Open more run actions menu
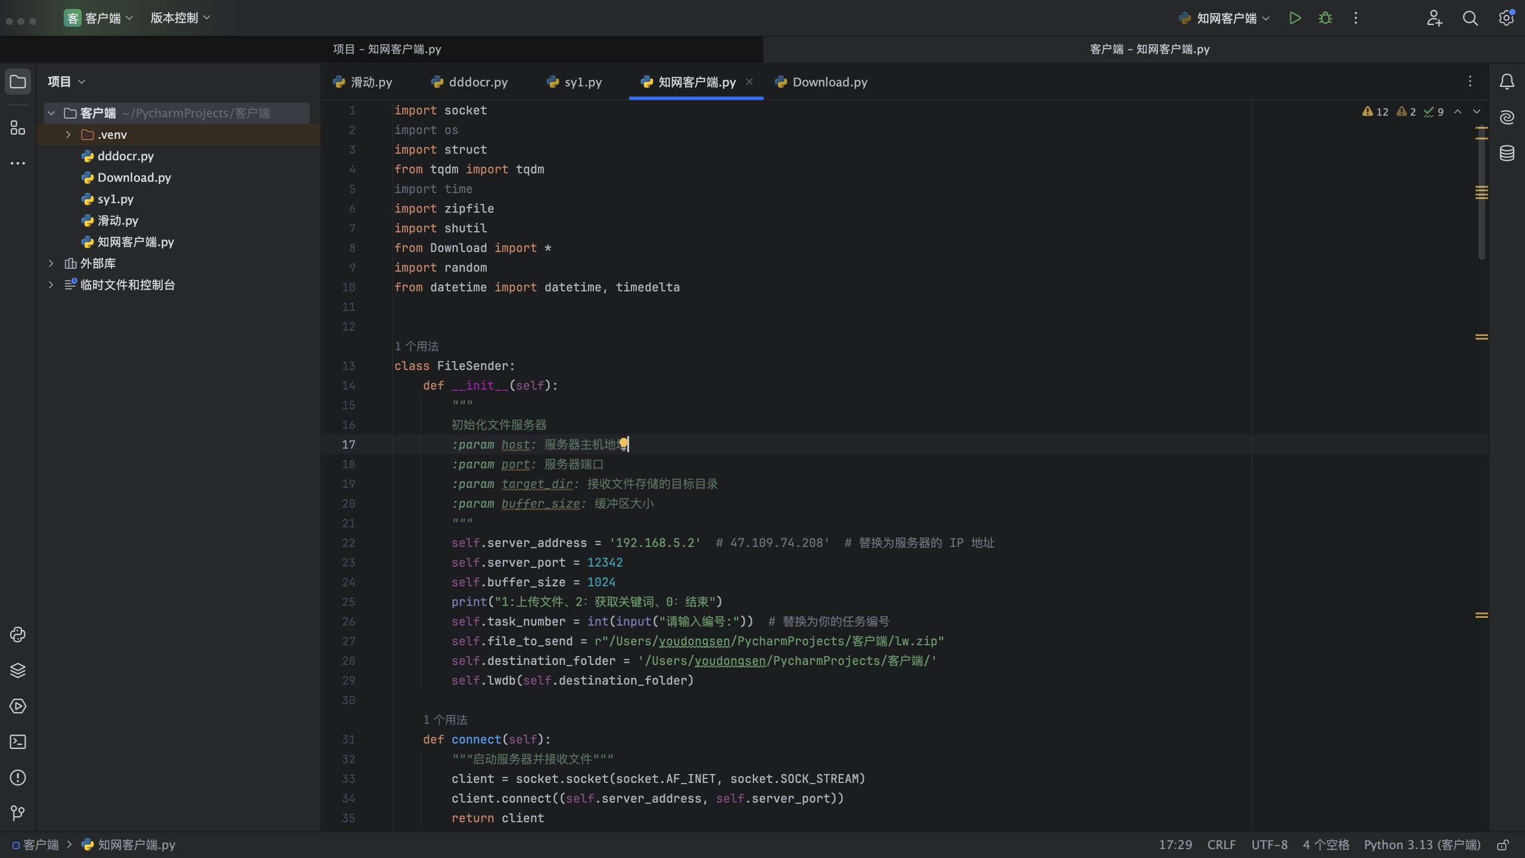 [x=1356, y=18]
